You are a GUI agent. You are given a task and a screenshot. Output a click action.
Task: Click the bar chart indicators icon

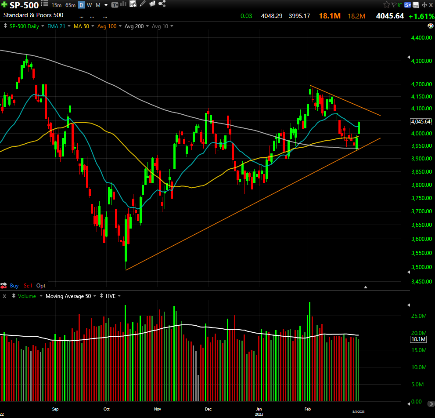[x=123, y=4]
